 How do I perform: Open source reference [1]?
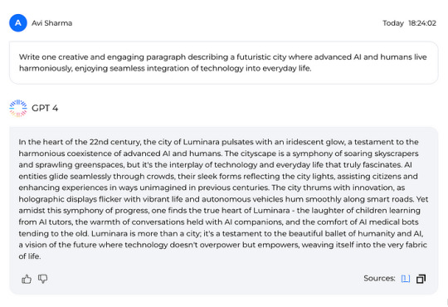[x=406, y=279]
